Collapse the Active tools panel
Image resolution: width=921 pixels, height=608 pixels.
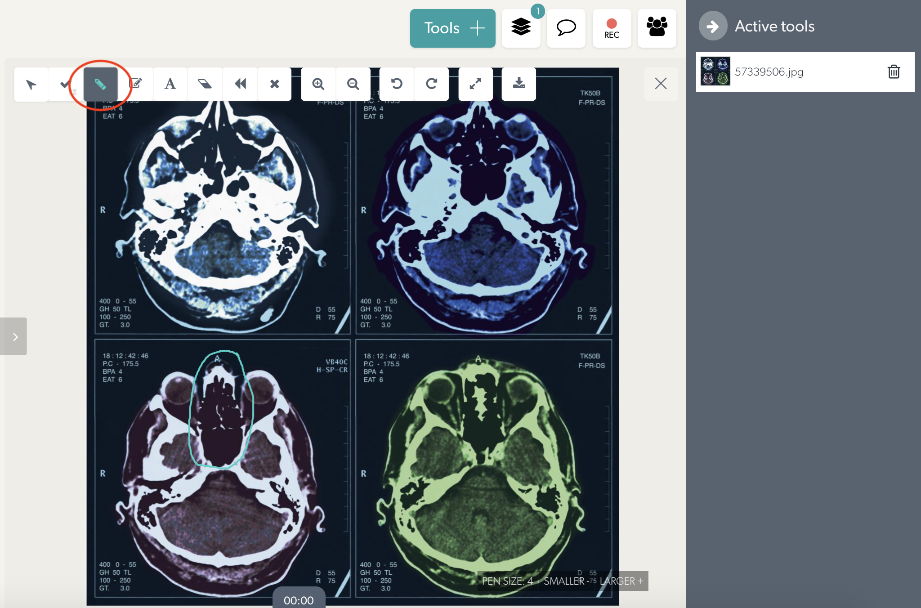(x=713, y=26)
